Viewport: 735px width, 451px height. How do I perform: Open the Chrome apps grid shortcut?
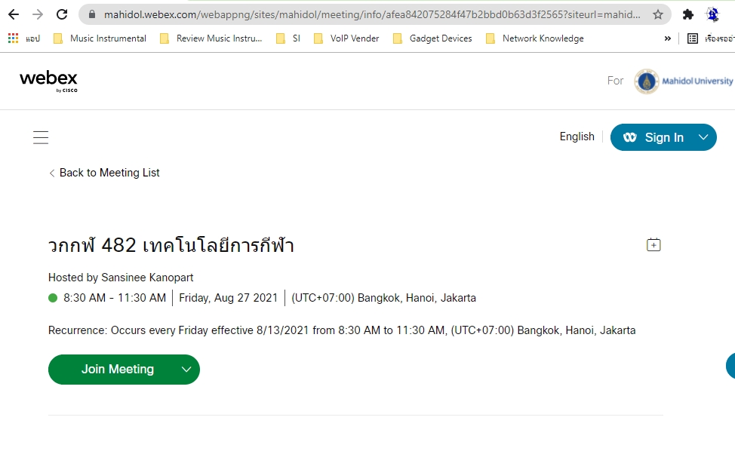[x=13, y=38]
